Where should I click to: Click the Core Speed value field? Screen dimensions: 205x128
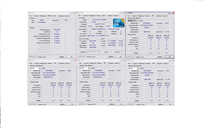(93, 41)
